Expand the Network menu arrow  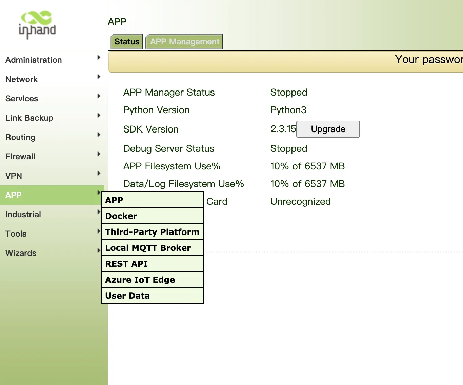(x=99, y=77)
